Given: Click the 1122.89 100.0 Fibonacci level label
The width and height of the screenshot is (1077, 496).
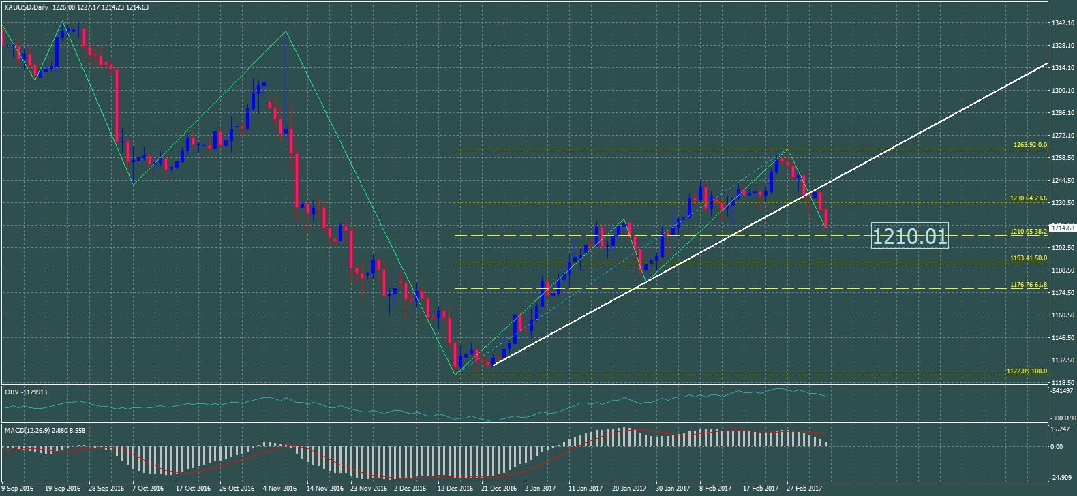Looking at the screenshot, I should (1027, 371).
